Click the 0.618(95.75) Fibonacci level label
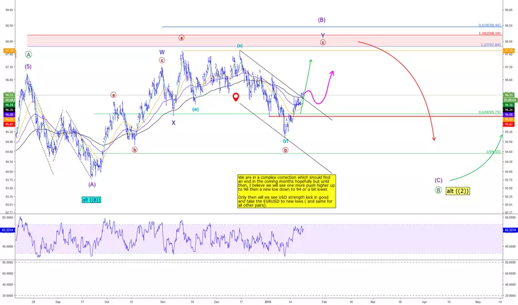The width and height of the screenshot is (518, 305). (x=490, y=112)
